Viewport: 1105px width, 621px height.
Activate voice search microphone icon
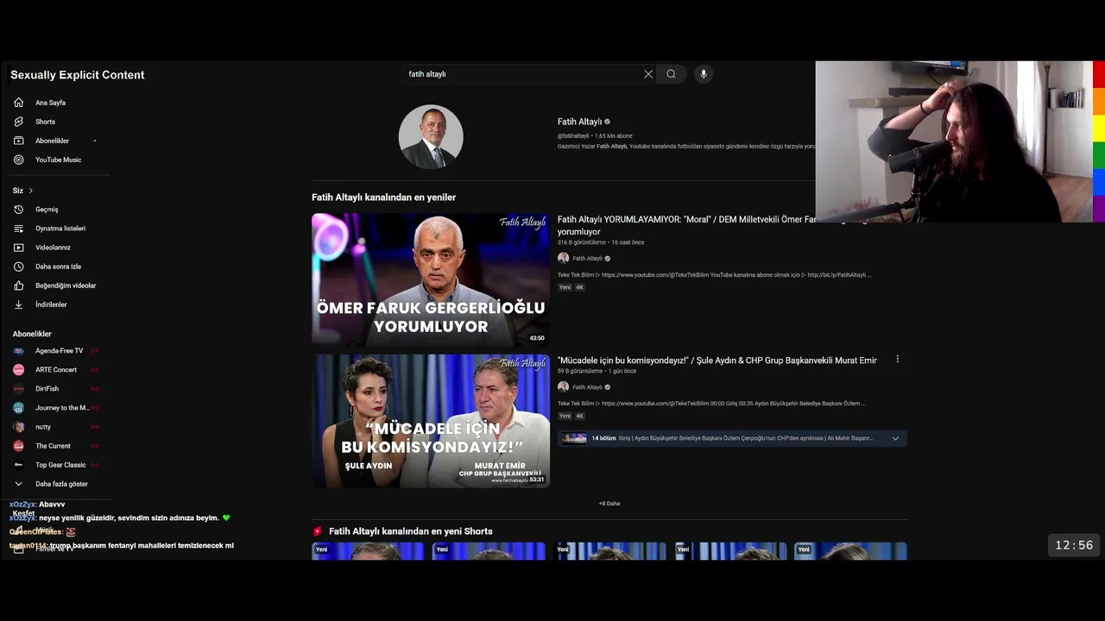coord(704,74)
